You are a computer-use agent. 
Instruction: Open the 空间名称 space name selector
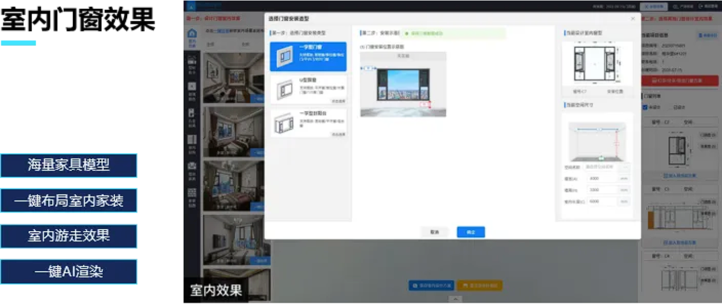(x=600, y=167)
